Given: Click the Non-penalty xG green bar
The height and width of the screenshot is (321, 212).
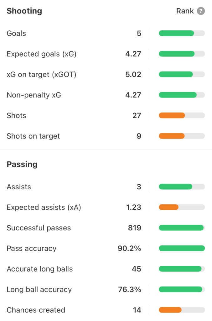Looking at the screenshot, I should pos(178,95).
